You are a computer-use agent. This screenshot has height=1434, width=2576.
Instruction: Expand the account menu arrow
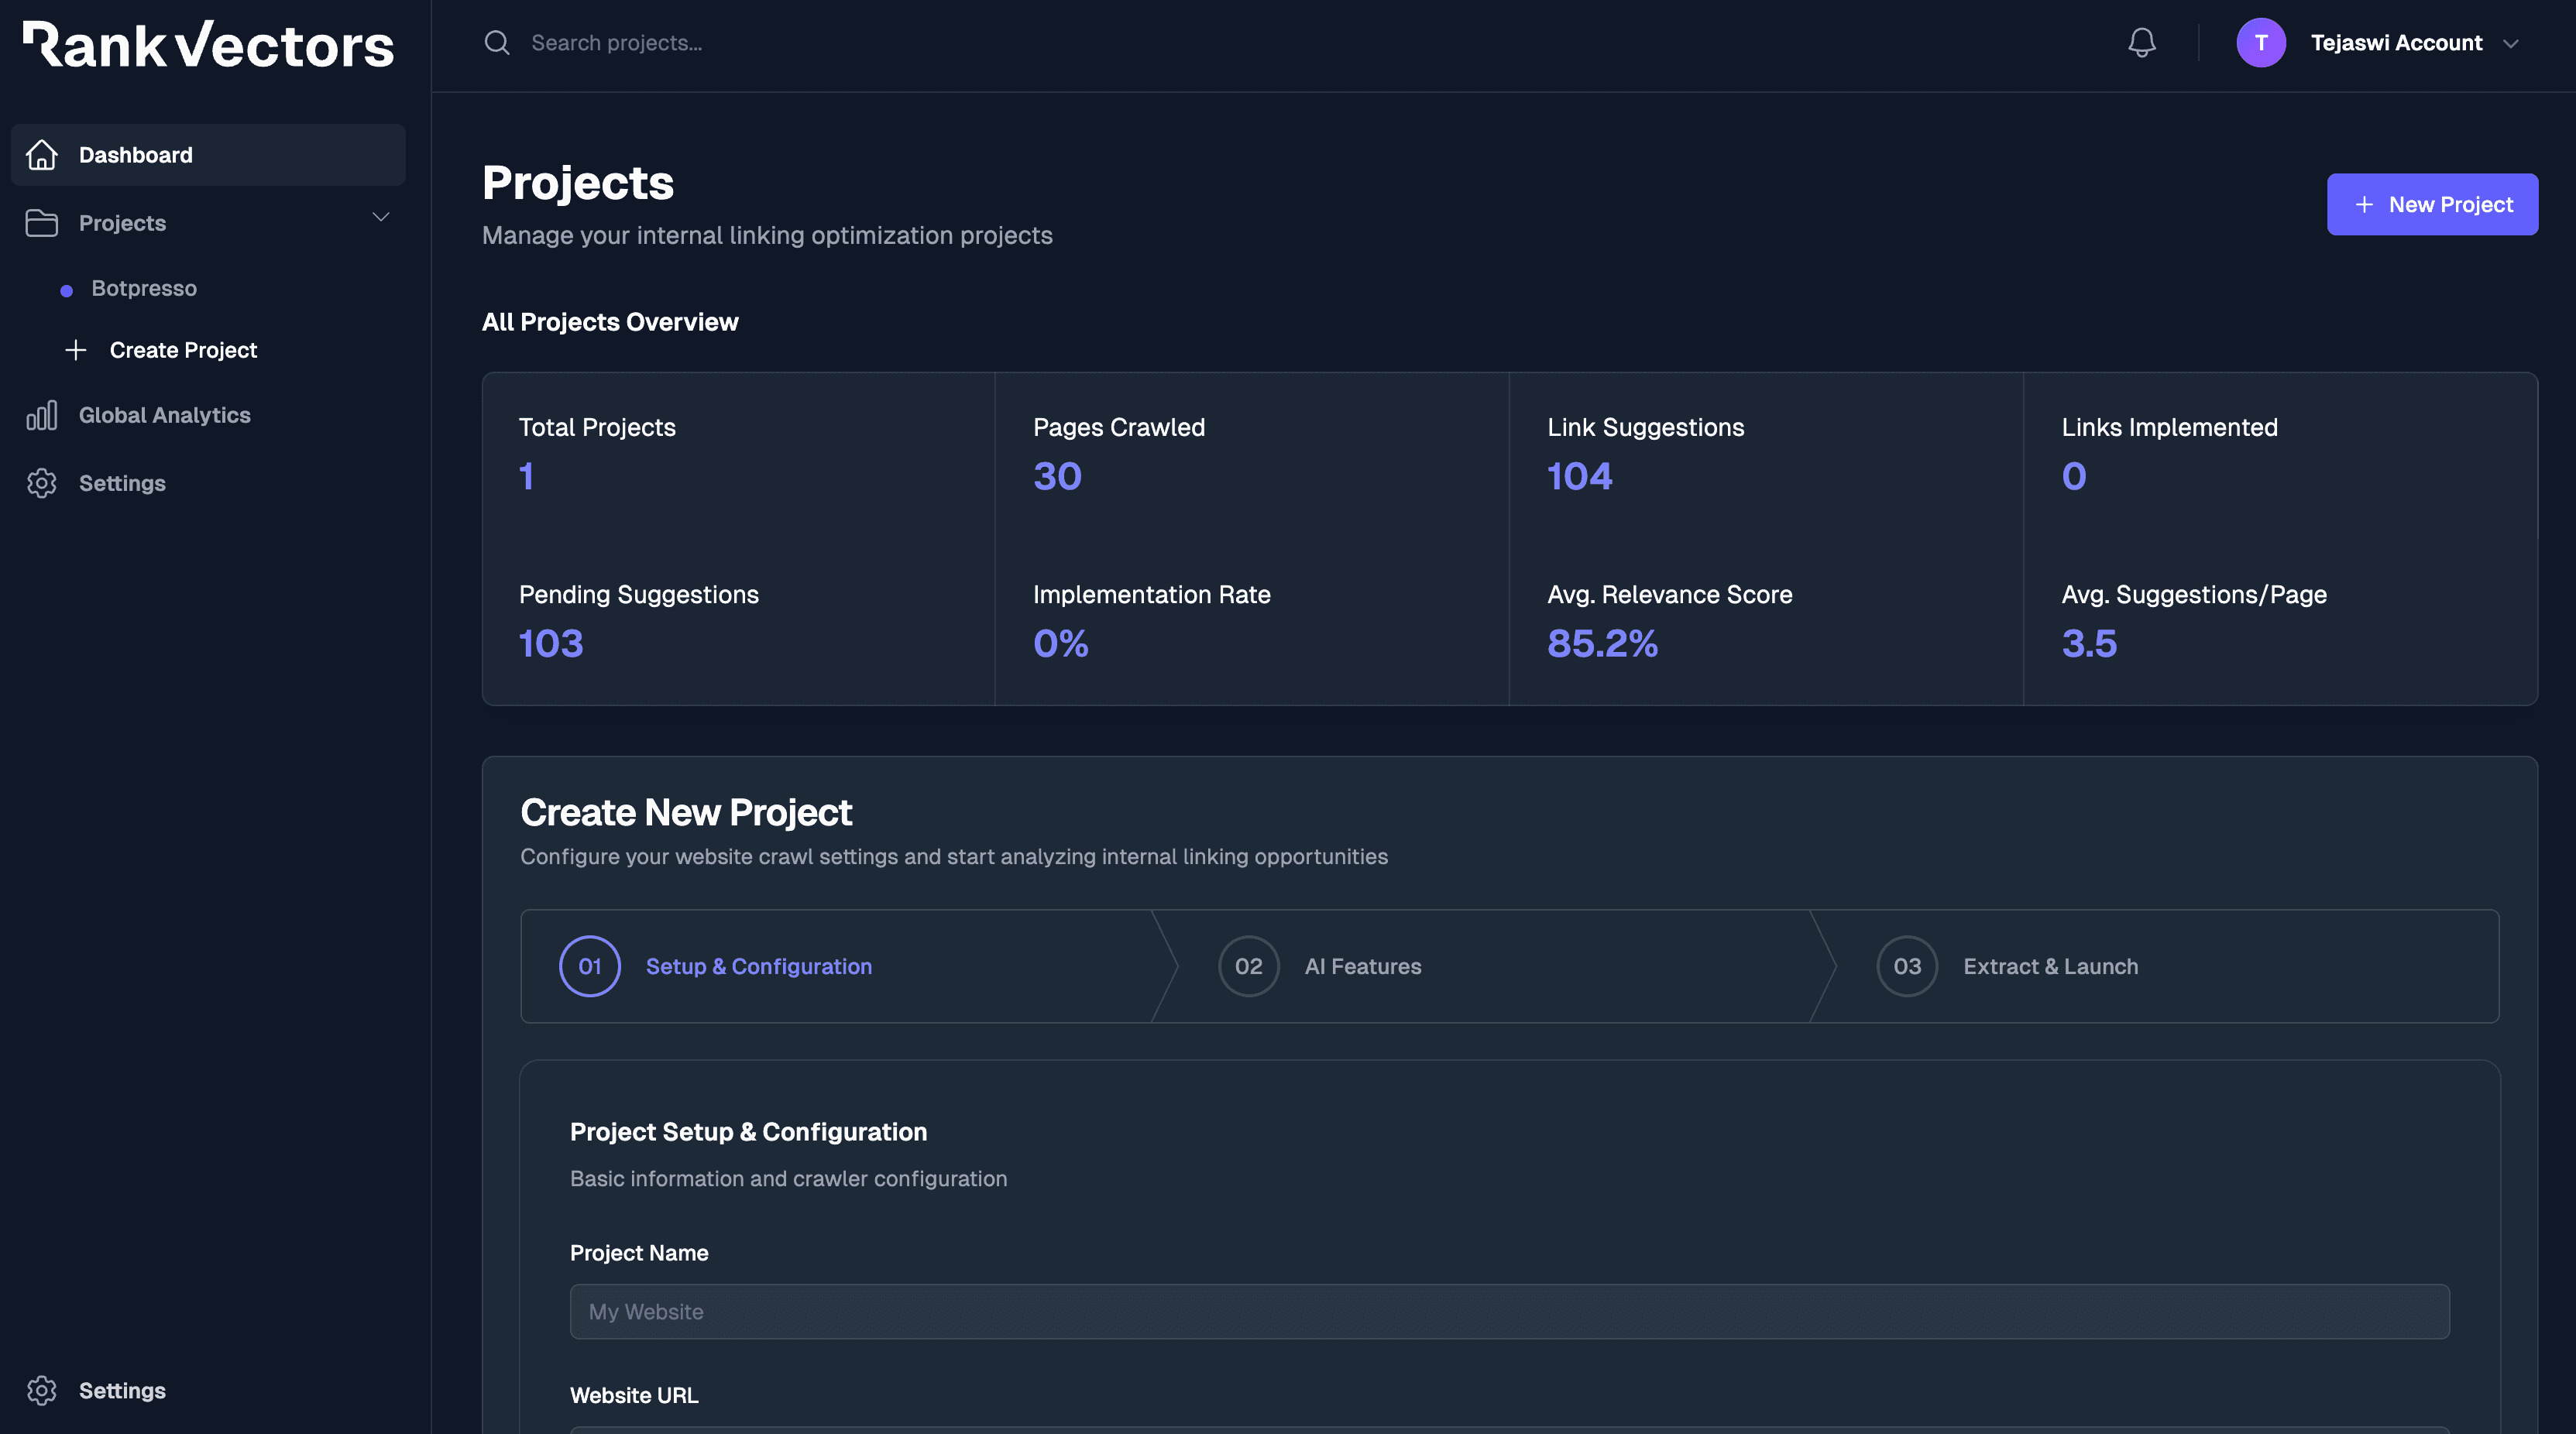[x=2514, y=44]
